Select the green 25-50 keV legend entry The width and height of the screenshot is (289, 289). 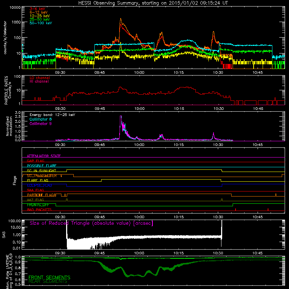40,20
